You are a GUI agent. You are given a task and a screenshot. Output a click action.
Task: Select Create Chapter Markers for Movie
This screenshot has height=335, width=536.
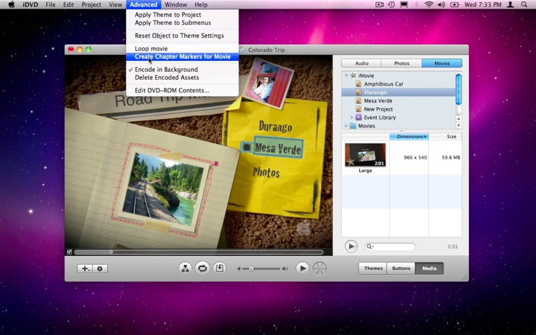pyautogui.click(x=182, y=57)
